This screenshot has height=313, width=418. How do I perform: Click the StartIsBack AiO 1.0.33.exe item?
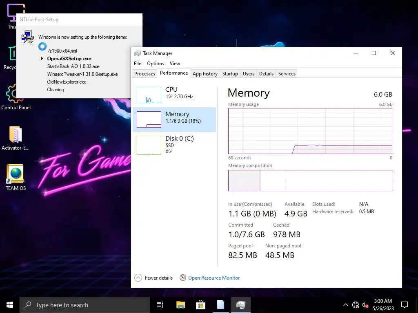(x=73, y=66)
